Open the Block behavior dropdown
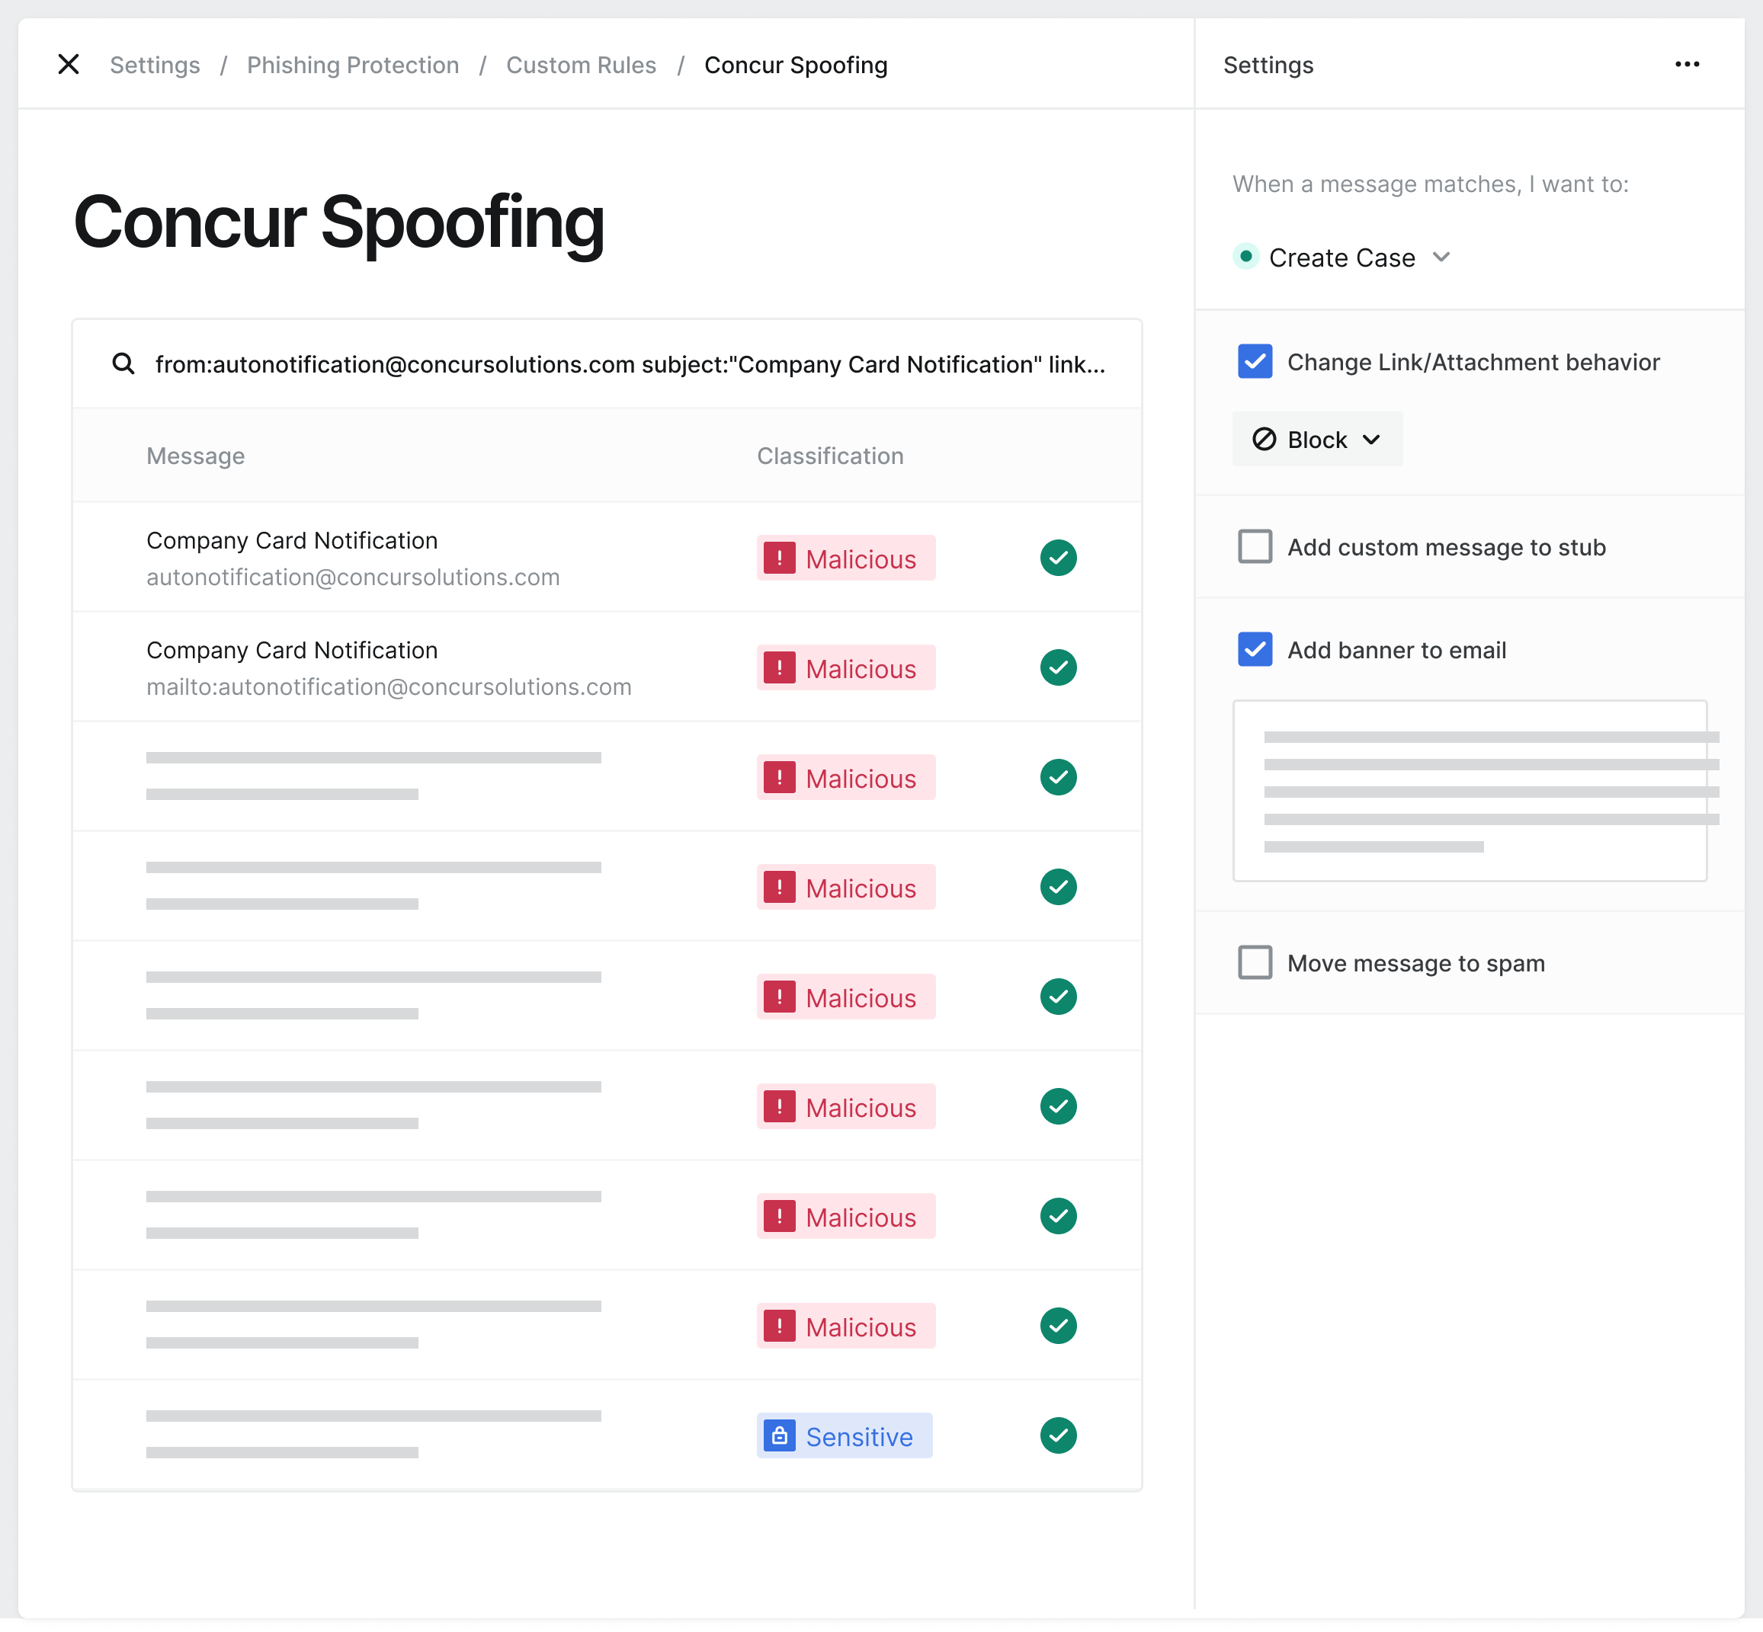This screenshot has height=1632, width=1763. 1316,440
